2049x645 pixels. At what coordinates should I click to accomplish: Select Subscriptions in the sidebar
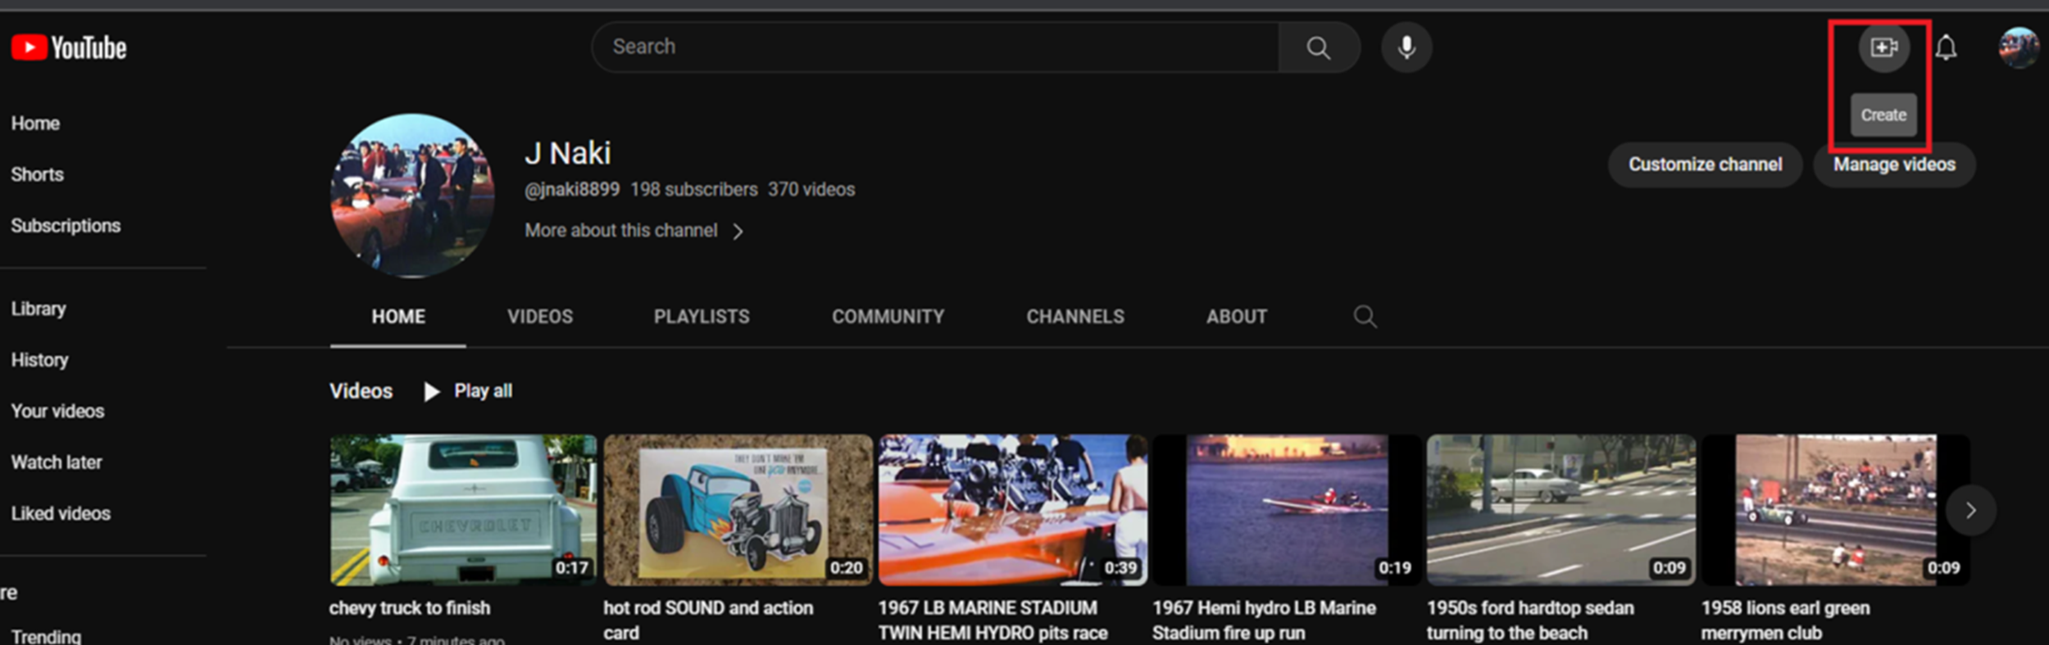[x=66, y=226]
